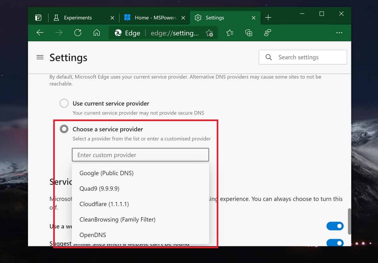378x263 pixels.
Task: Click the Edge logo in the address bar
Action: coord(118,33)
